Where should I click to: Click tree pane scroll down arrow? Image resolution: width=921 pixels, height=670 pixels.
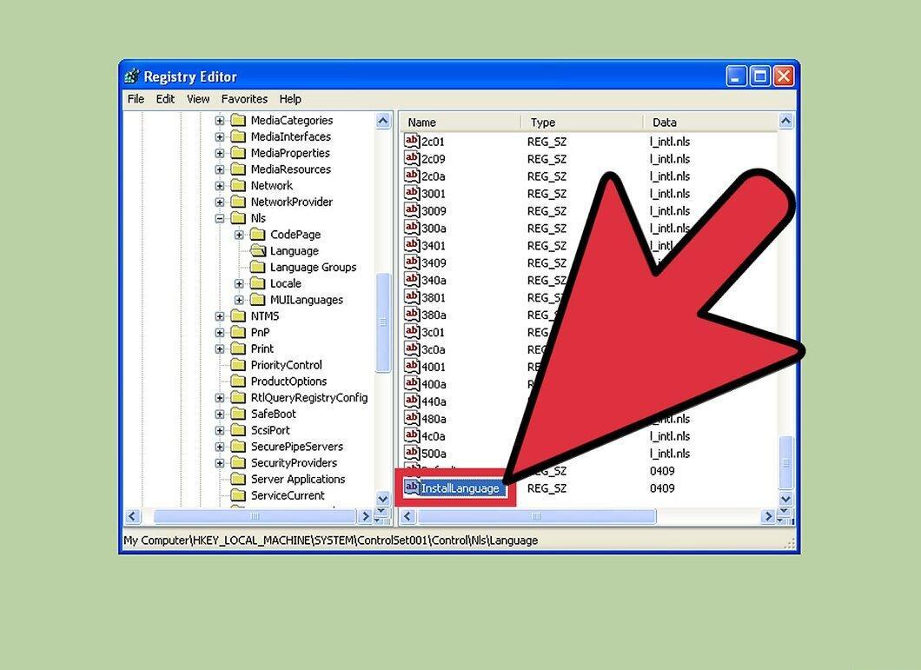point(383,499)
